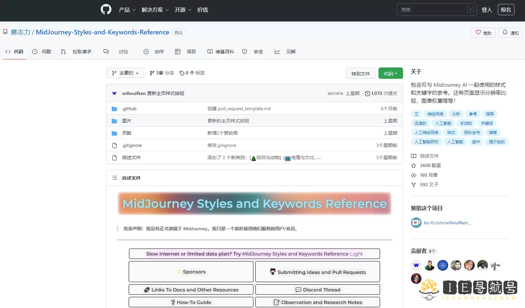Click the willwulfken avatar in commit row
Screen dimensions: 525x308
point(114,93)
